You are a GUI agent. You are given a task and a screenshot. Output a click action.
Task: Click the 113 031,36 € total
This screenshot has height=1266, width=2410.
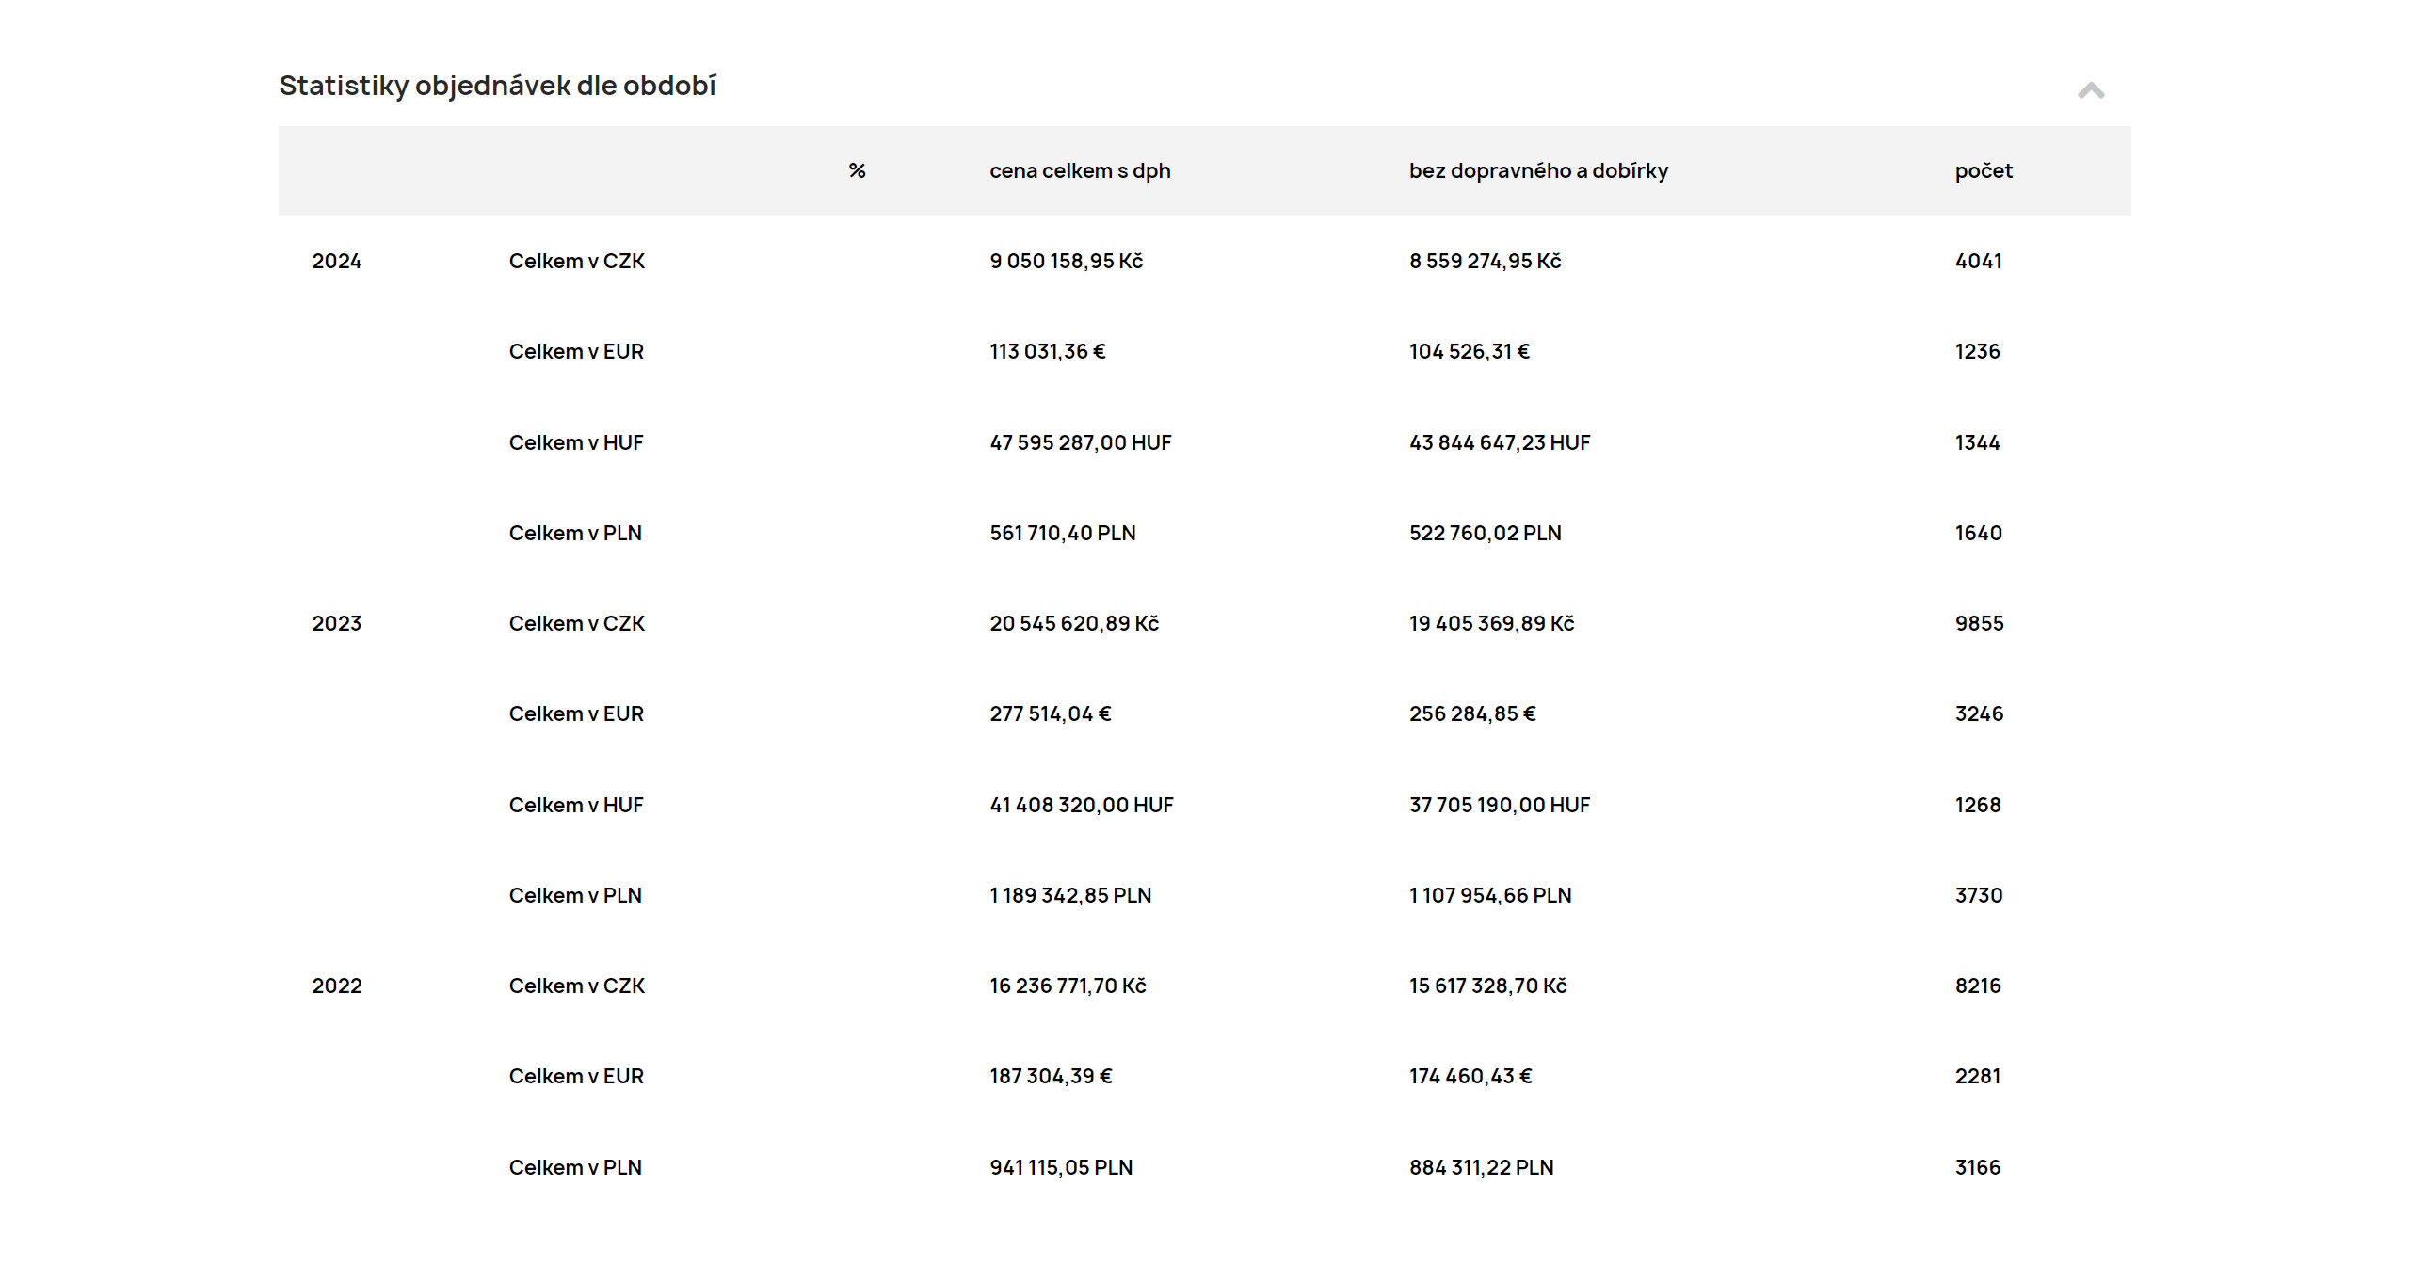pos(1048,351)
